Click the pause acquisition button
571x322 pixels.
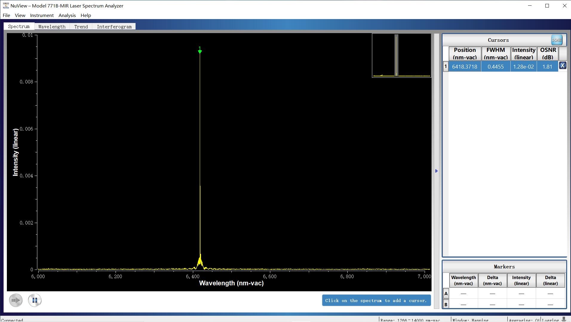point(35,300)
